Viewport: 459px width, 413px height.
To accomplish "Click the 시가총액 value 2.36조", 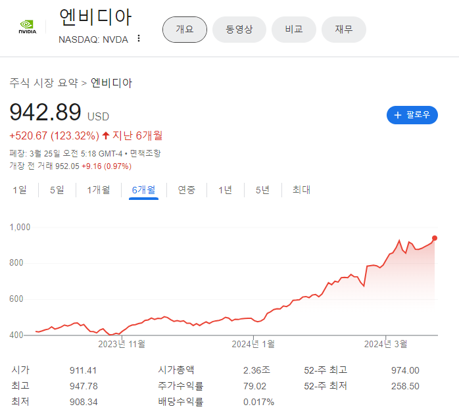I will (256, 370).
